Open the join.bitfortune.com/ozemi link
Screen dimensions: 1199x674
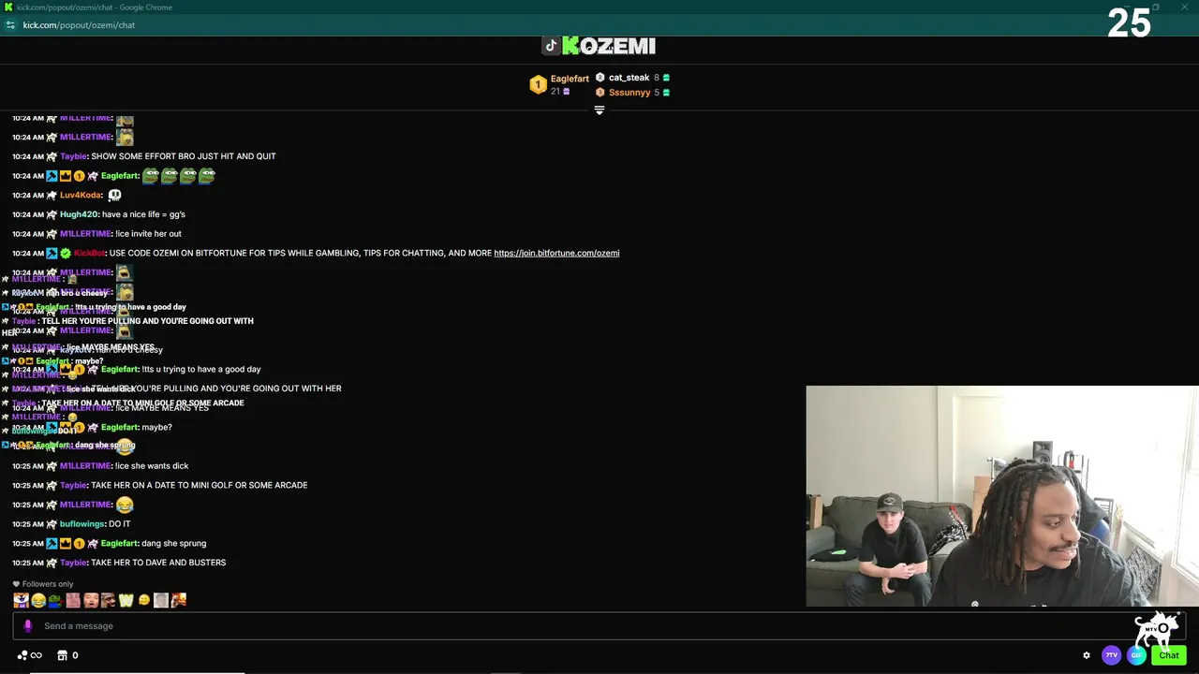coord(556,253)
